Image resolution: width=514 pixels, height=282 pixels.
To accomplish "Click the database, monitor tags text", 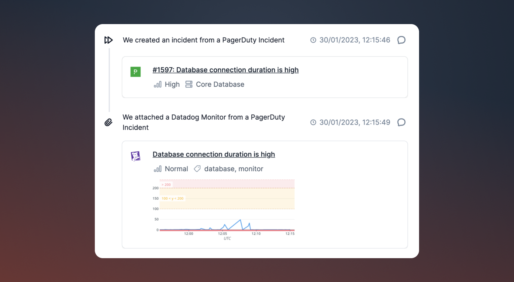I will click(234, 169).
